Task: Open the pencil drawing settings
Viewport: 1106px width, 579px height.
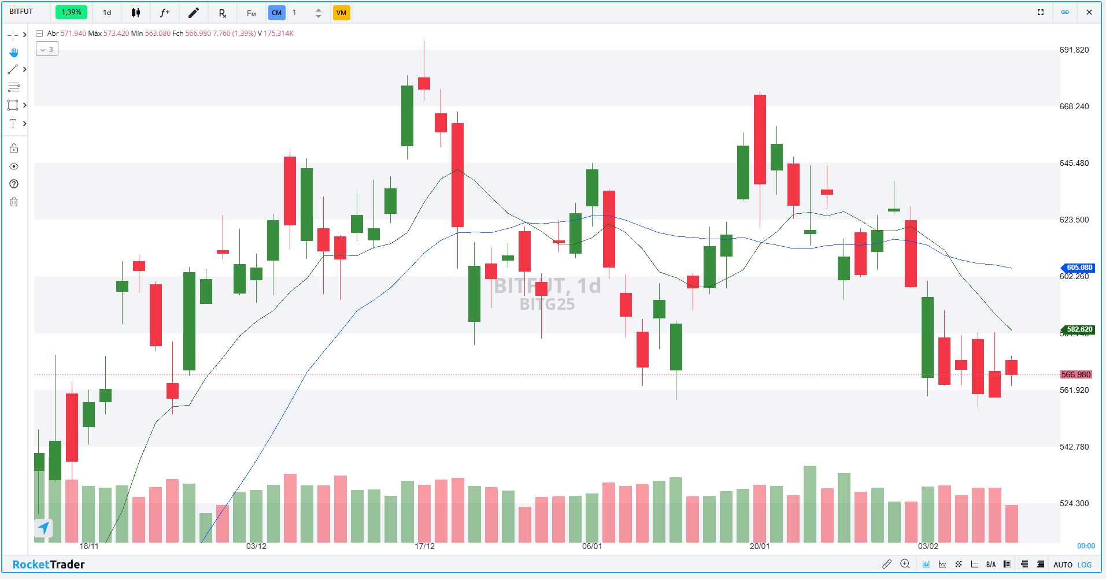Action: click(194, 13)
